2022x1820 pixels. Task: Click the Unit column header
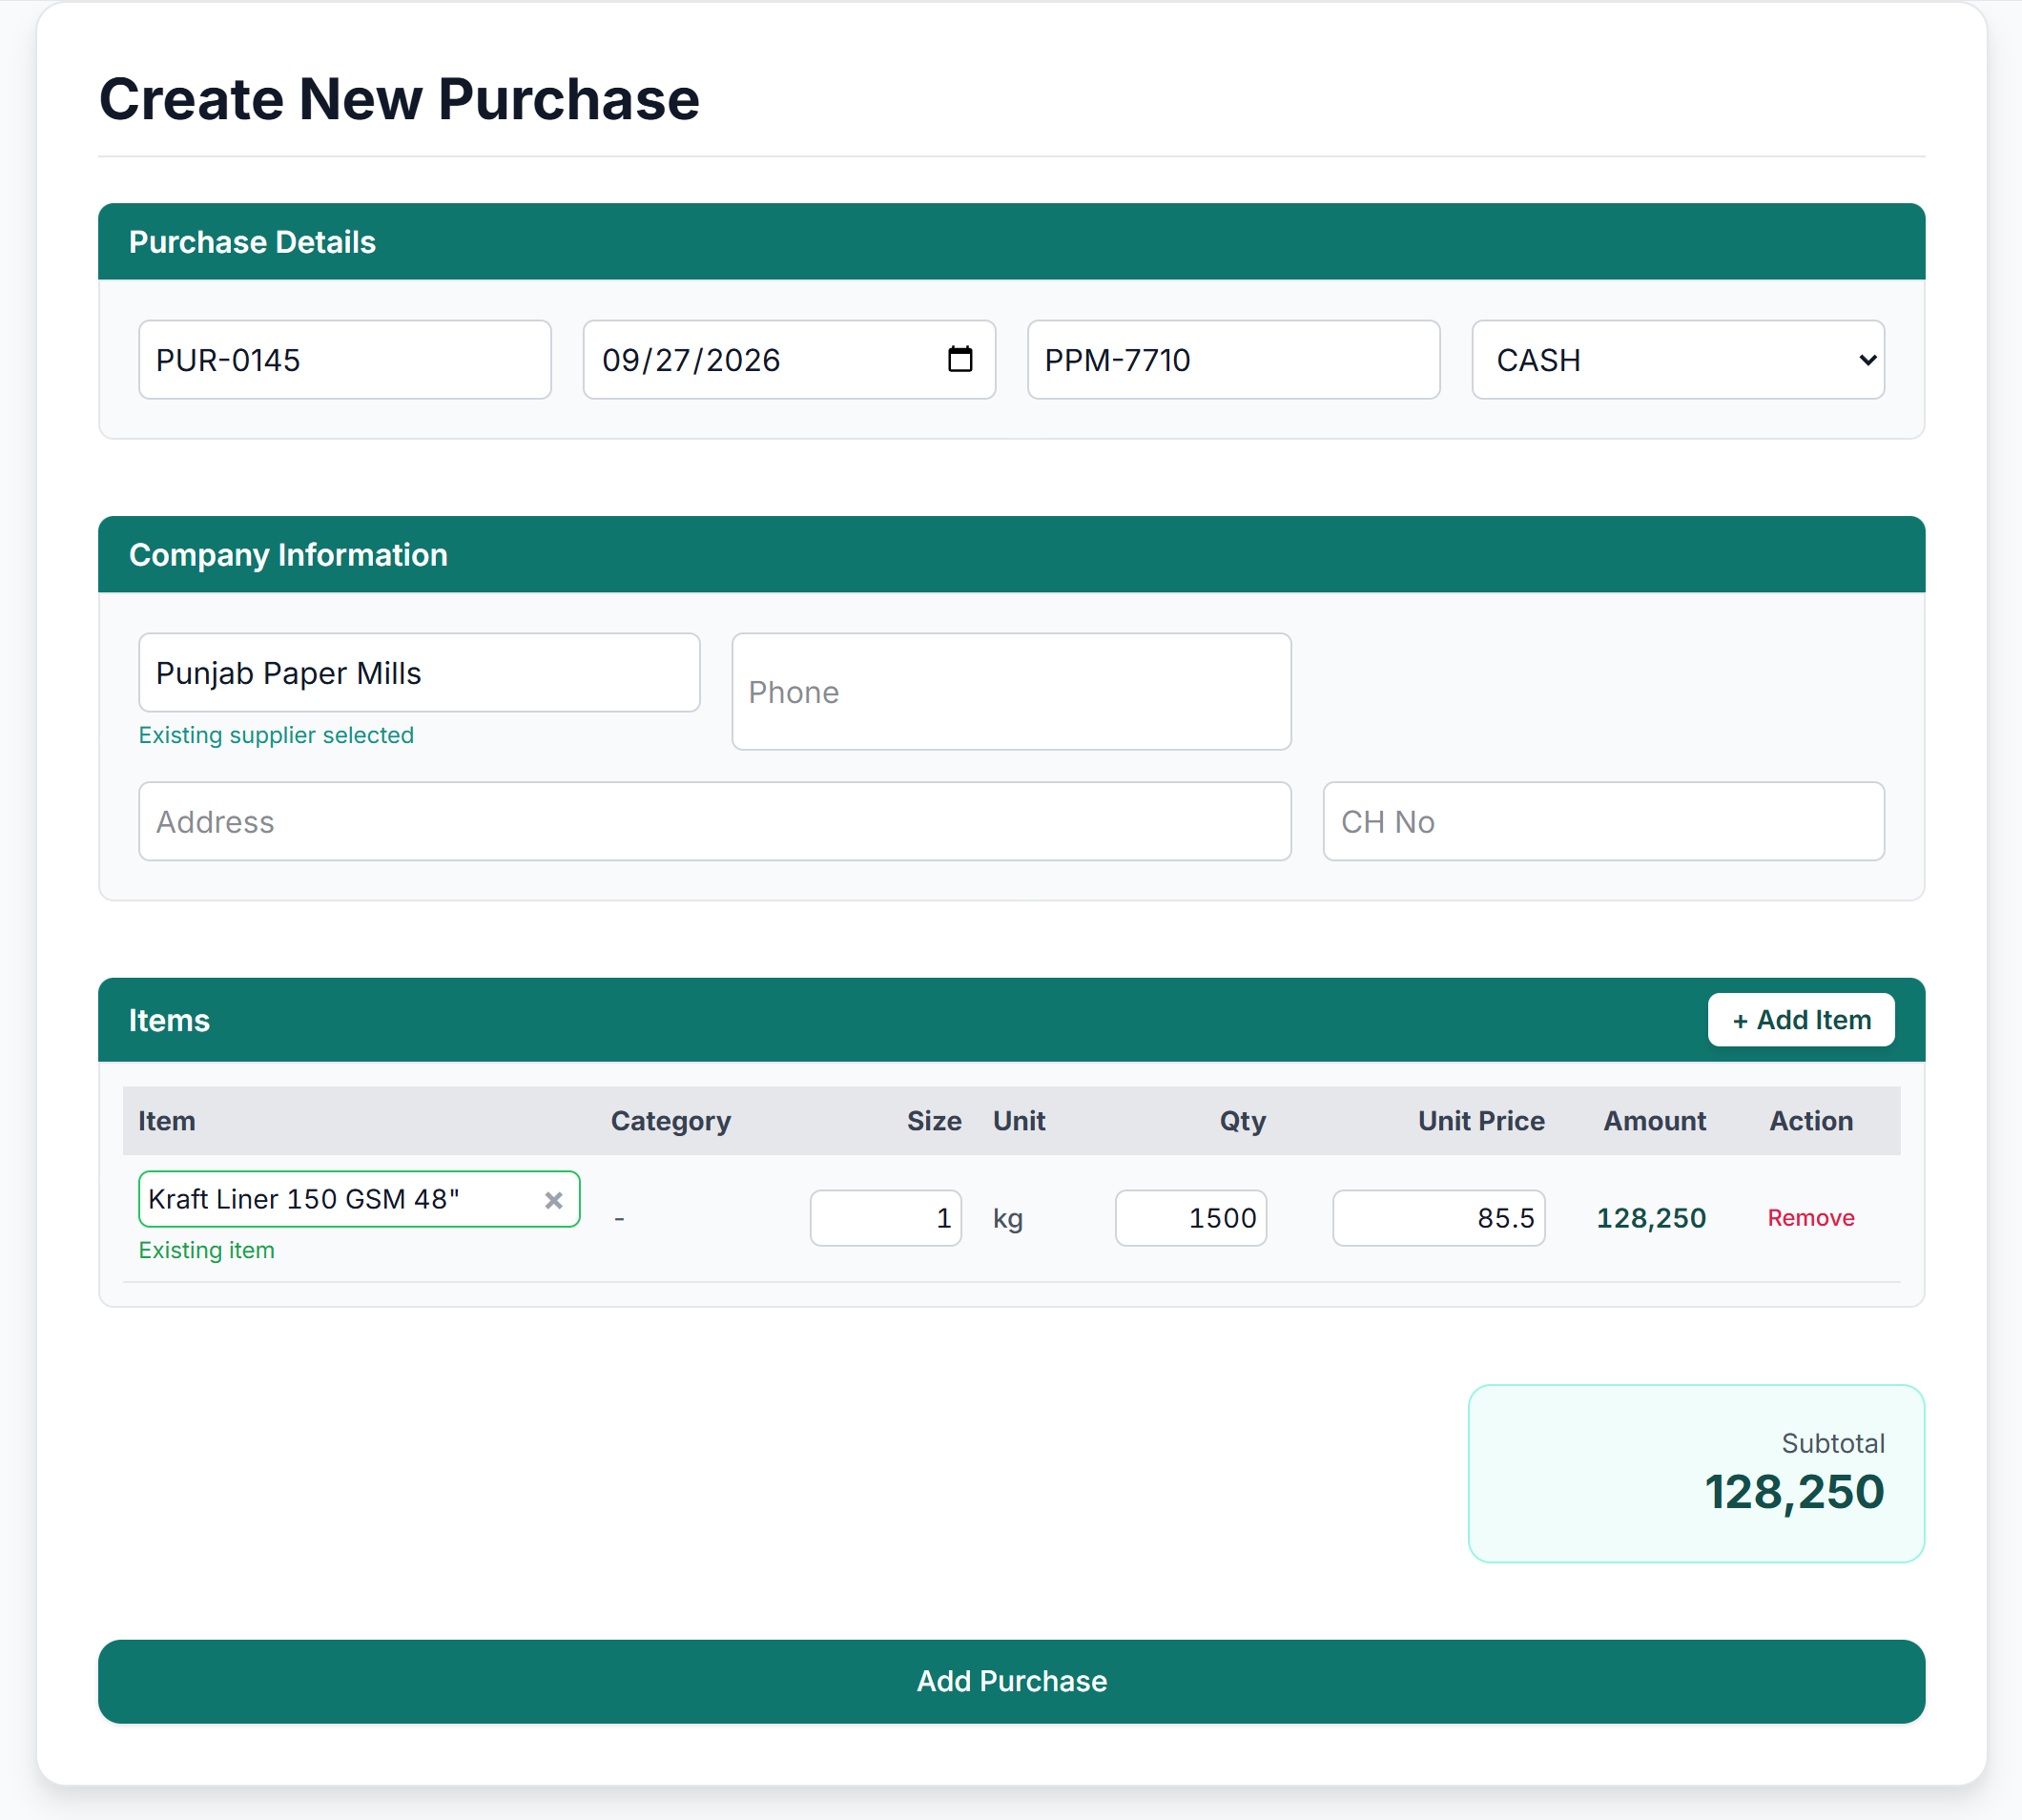pyautogui.click(x=1018, y=1121)
